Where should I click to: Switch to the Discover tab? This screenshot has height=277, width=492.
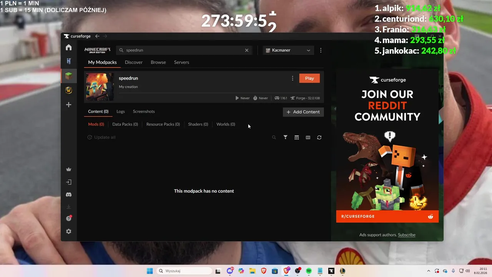(x=134, y=62)
